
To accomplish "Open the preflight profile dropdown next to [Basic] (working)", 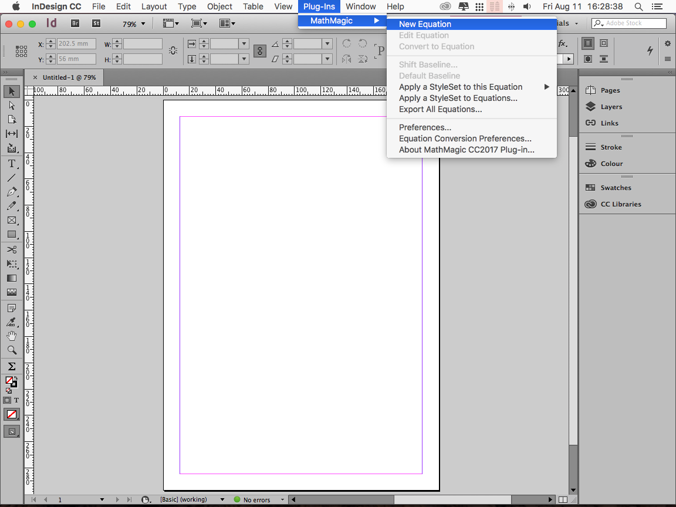I will click(x=222, y=500).
